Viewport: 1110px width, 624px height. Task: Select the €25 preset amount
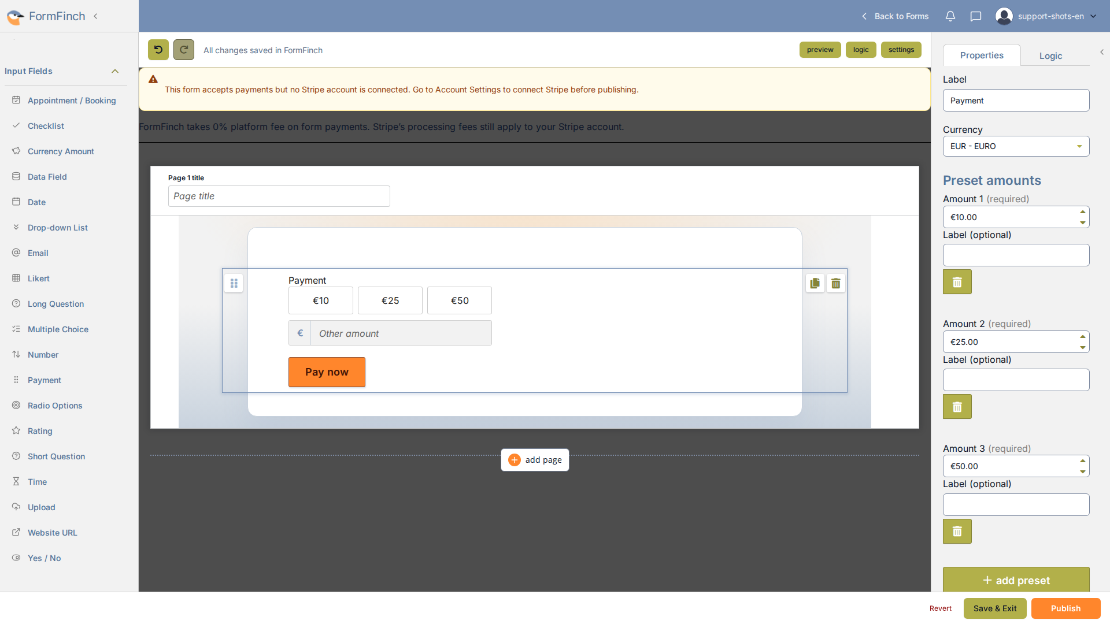pos(390,300)
